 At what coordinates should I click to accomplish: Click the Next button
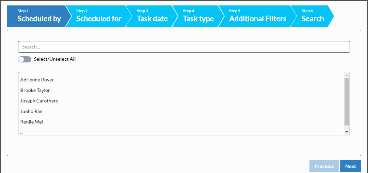coord(350,166)
